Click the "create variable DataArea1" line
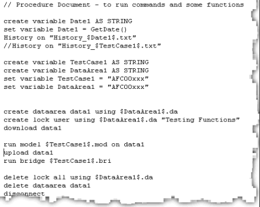 pyautogui.click(x=76, y=71)
